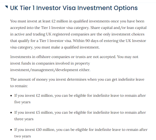Screen dimensions: 156x140
Task: Click the words 'five years' in the list
Action: [22, 102]
